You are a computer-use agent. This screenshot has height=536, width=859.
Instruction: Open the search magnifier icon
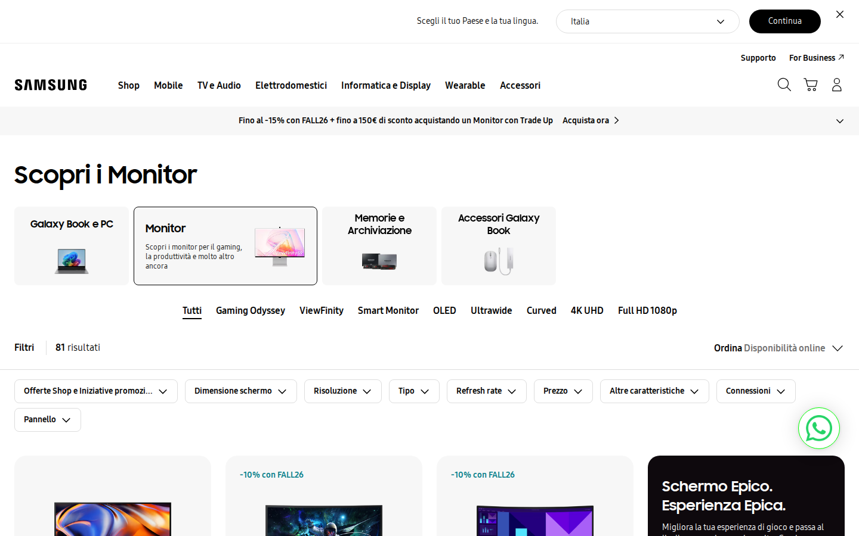(784, 85)
